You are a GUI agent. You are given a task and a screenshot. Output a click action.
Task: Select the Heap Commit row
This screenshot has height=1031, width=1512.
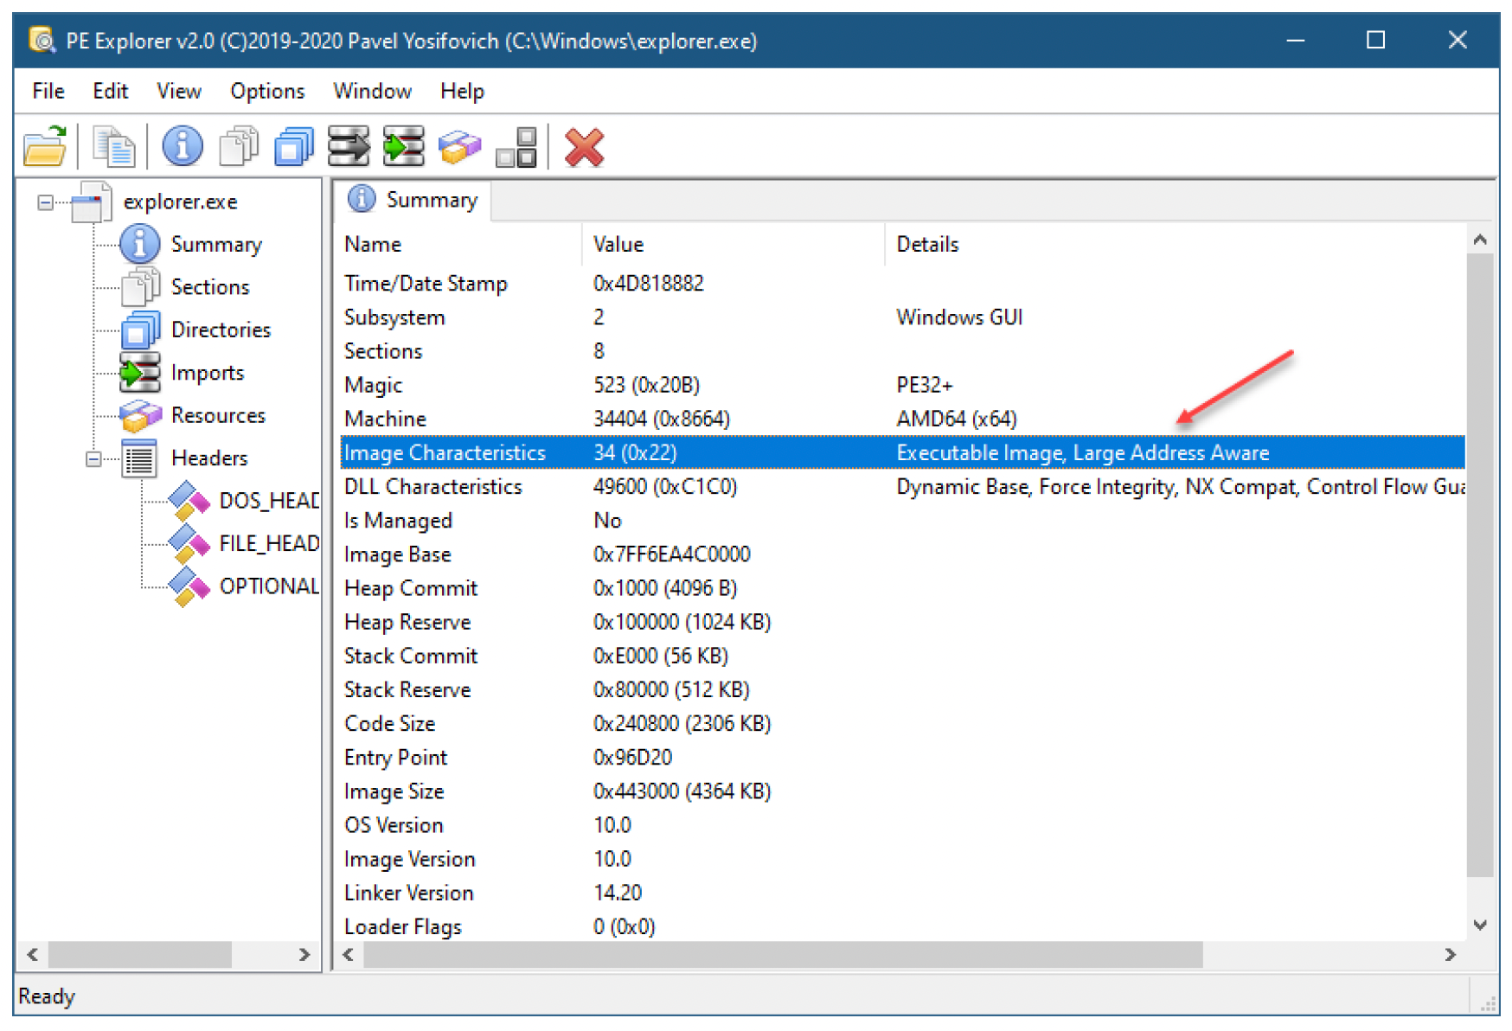click(902, 588)
